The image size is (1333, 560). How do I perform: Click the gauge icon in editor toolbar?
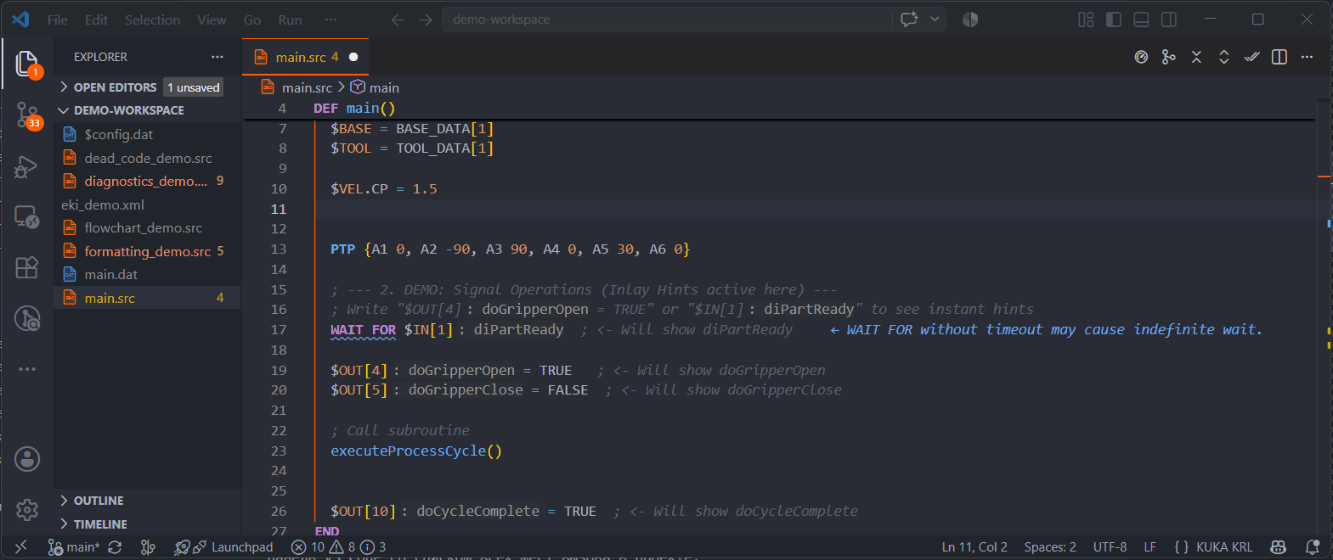click(x=1141, y=57)
